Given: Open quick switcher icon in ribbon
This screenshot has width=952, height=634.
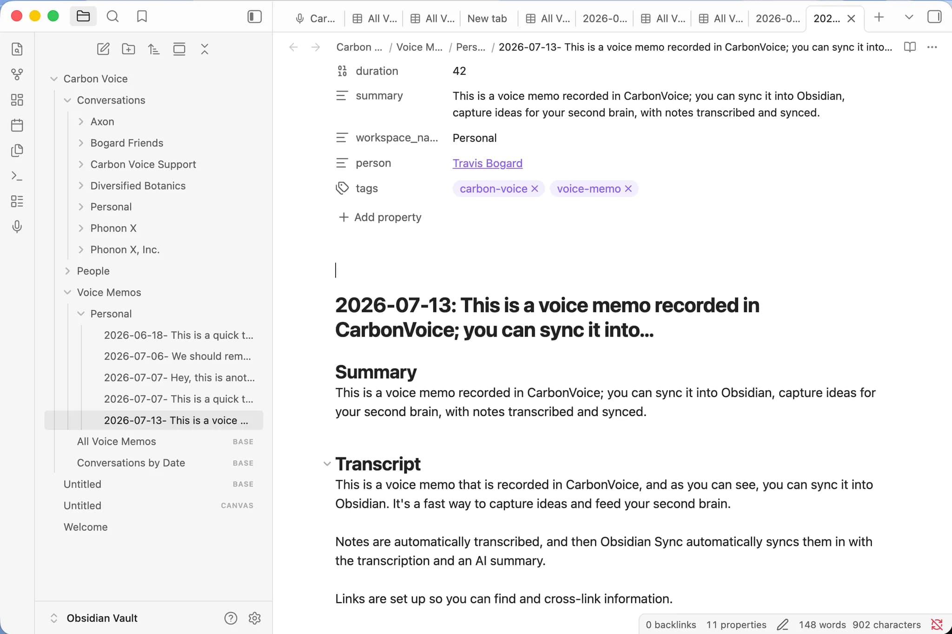Looking at the screenshot, I should click(17, 49).
